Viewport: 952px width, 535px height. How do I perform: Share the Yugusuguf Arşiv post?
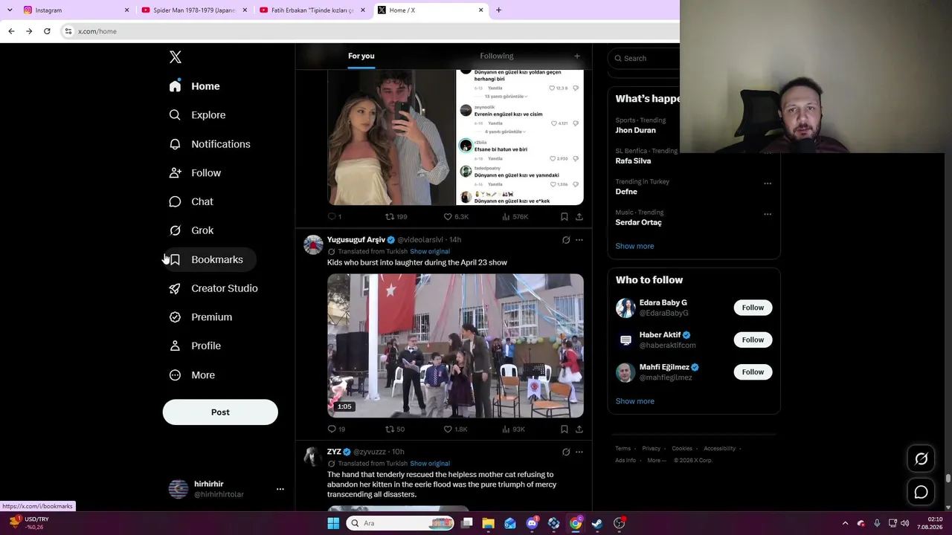coord(579,429)
